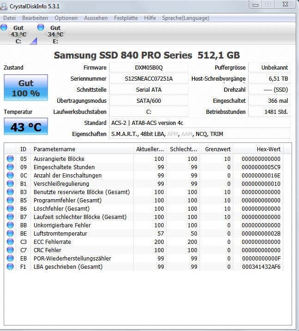The width and height of the screenshot is (299, 331).
Task: Click the Standard ACS-2 field
Action: pyautogui.click(x=200, y=123)
